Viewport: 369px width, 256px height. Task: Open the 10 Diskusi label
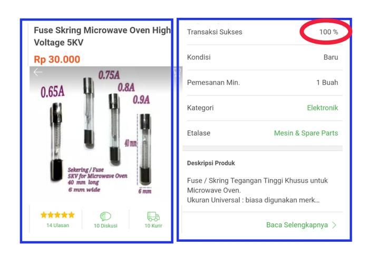(105, 225)
